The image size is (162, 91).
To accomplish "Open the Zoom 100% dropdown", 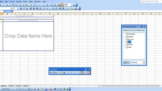I will (x=72, y=5).
